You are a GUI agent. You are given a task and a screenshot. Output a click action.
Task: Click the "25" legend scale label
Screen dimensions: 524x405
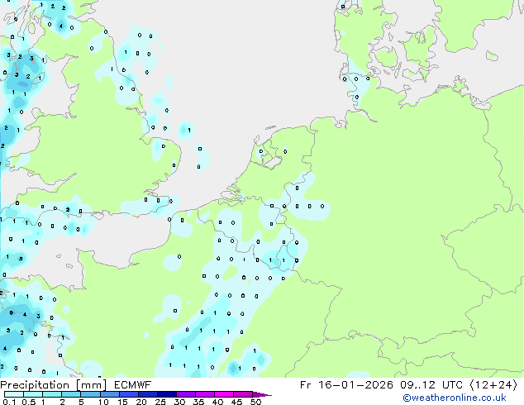pyautogui.click(x=160, y=402)
